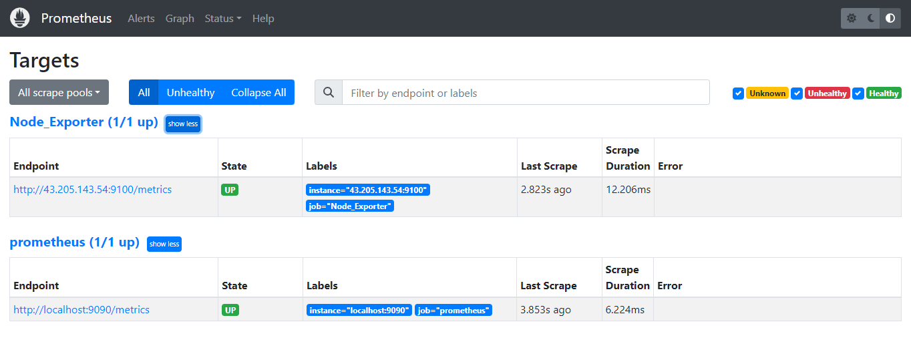
Task: Open the 43.205.143.54:9100 metrics link
Action: [93, 190]
